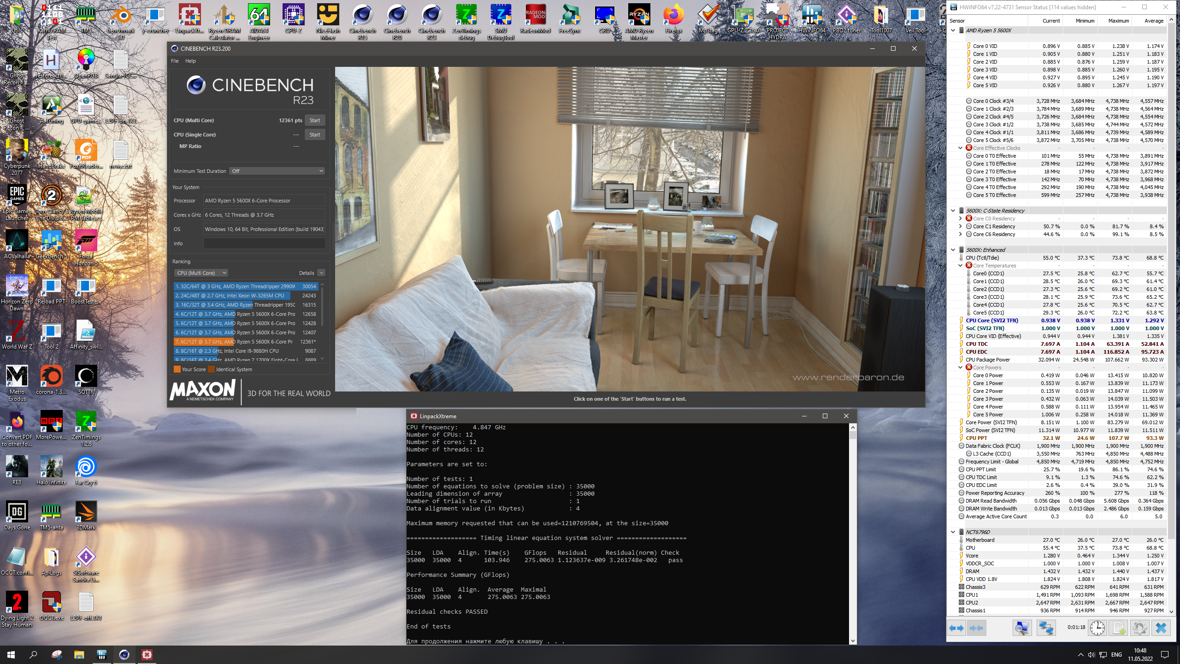Viewport: 1180px width, 664px height.
Task: Start logging with the sheet plus icon
Action: [1119, 628]
